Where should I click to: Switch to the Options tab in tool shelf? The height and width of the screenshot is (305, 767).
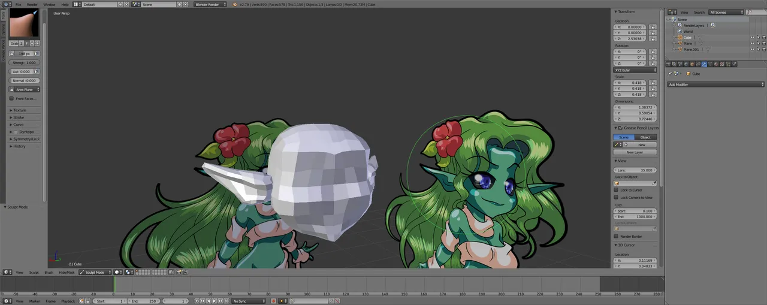pyautogui.click(x=3, y=29)
